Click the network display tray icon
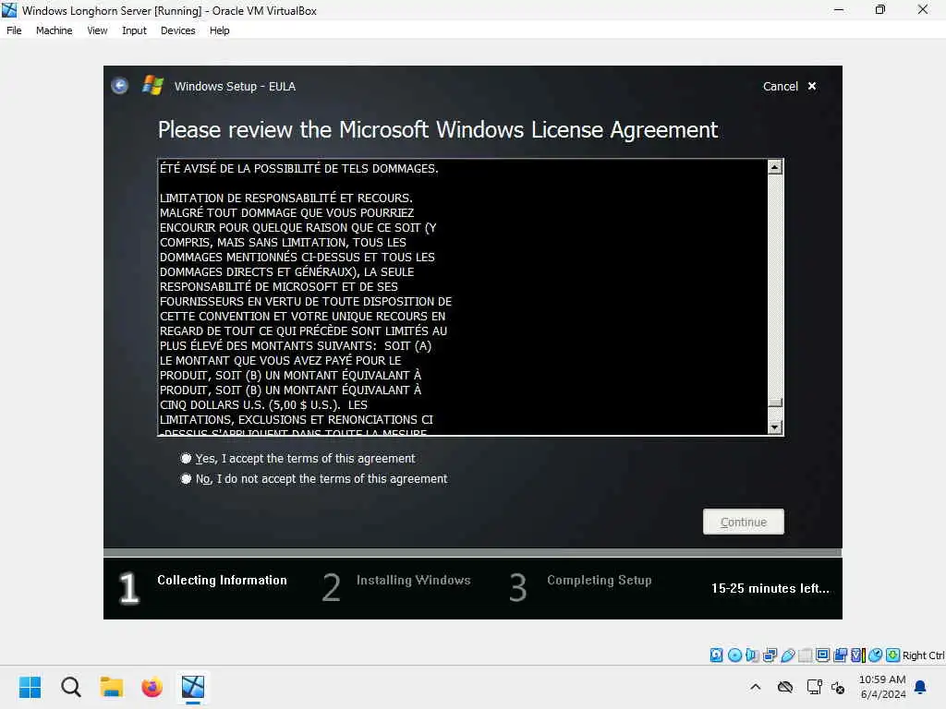 click(815, 687)
